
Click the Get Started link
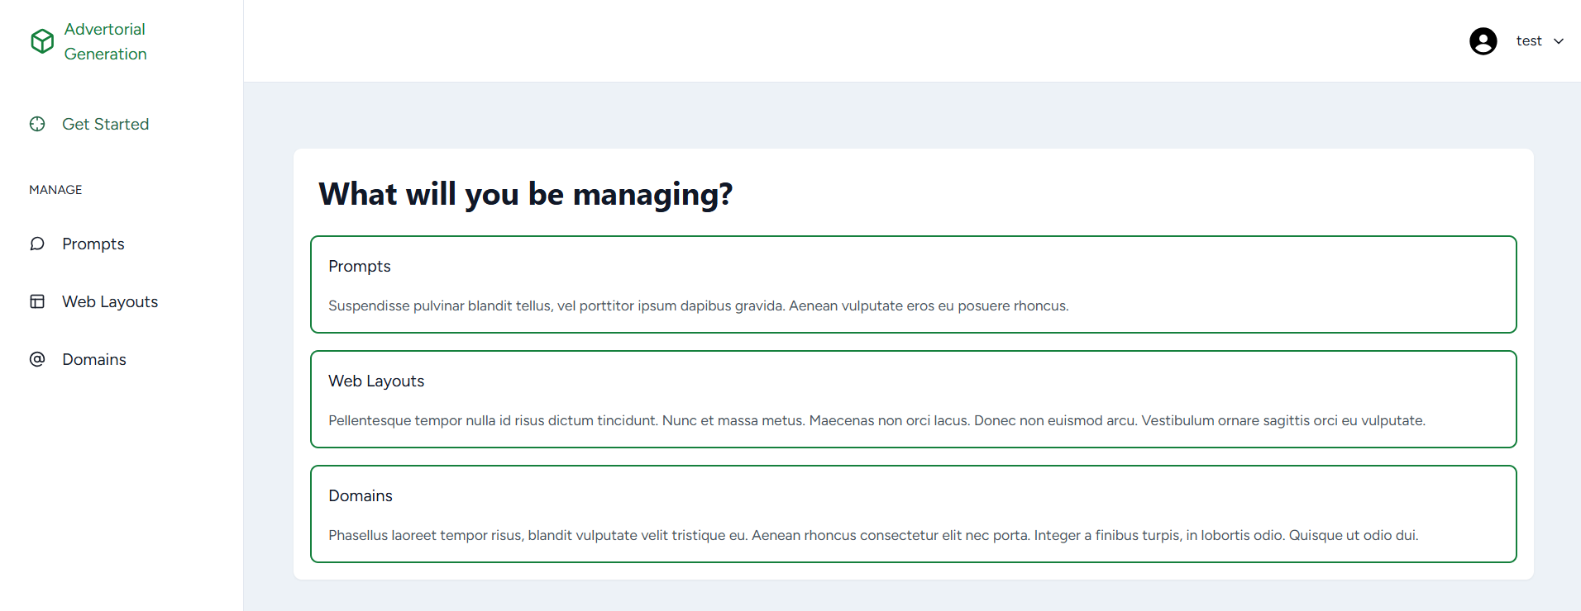click(x=105, y=124)
